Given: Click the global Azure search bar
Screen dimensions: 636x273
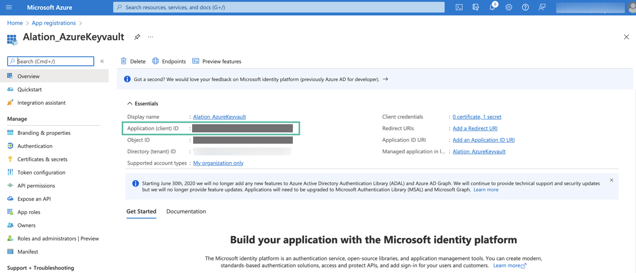Looking at the screenshot, I should point(279,7).
